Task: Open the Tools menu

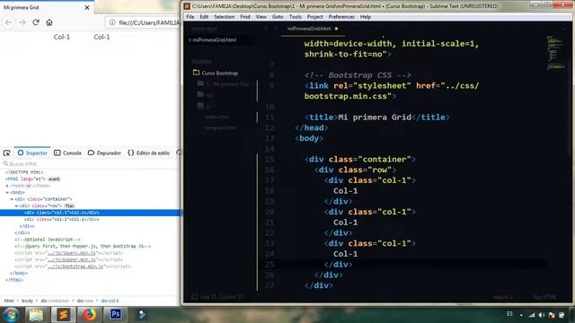Action: point(296,17)
